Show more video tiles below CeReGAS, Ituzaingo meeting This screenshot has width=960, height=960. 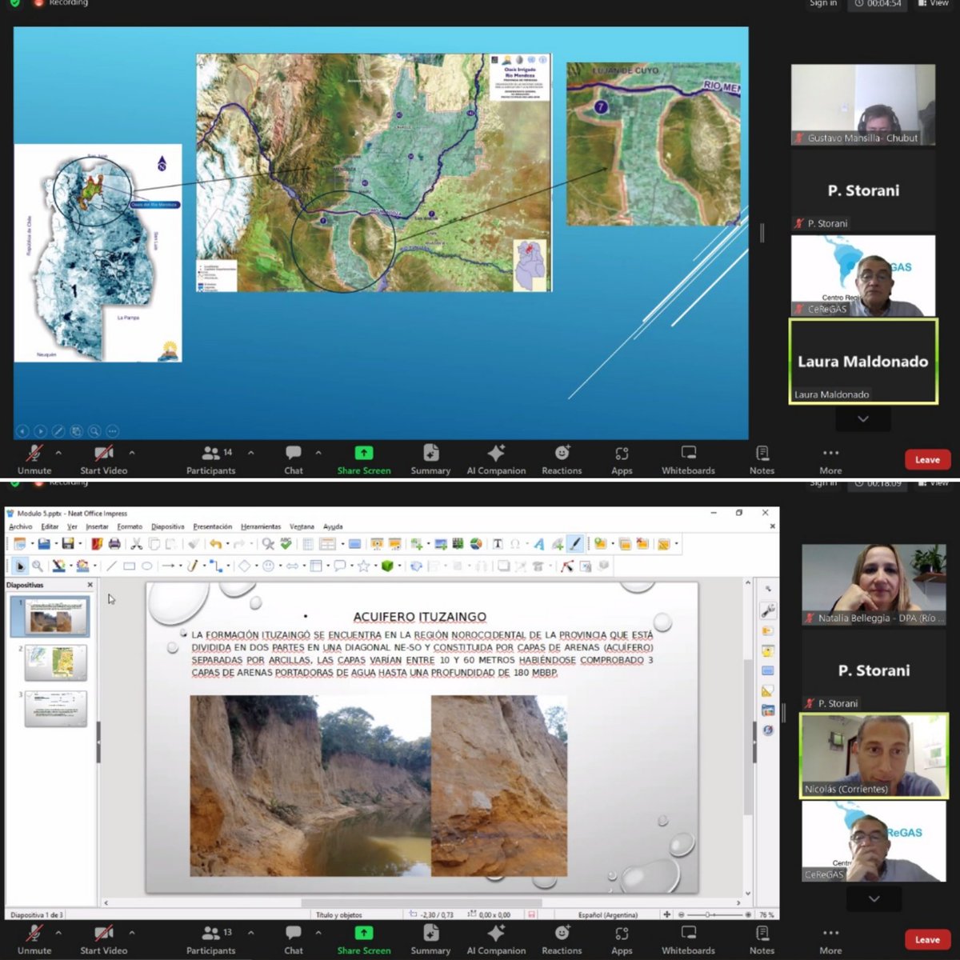pyautogui.click(x=874, y=898)
